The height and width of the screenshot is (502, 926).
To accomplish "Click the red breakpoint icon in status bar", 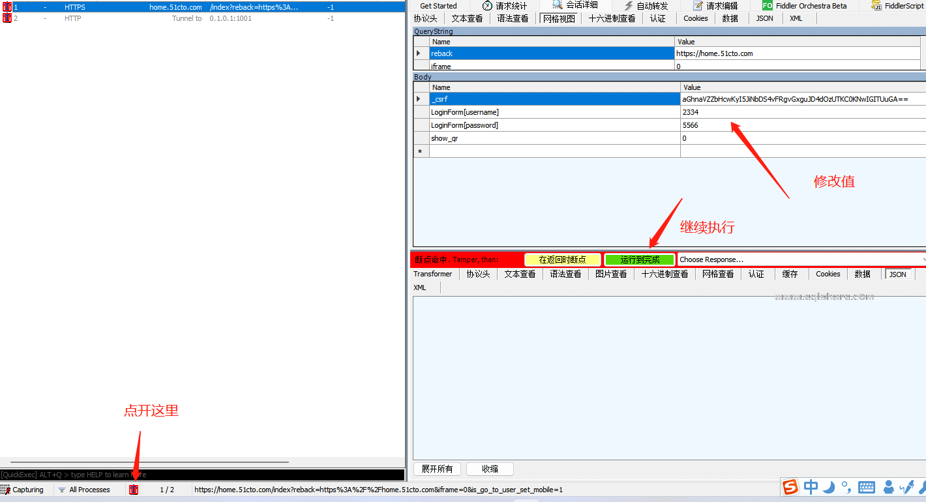I will [134, 490].
